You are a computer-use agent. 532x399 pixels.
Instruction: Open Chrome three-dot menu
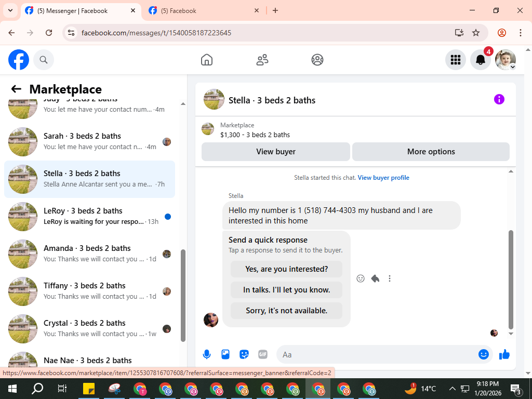point(520,33)
